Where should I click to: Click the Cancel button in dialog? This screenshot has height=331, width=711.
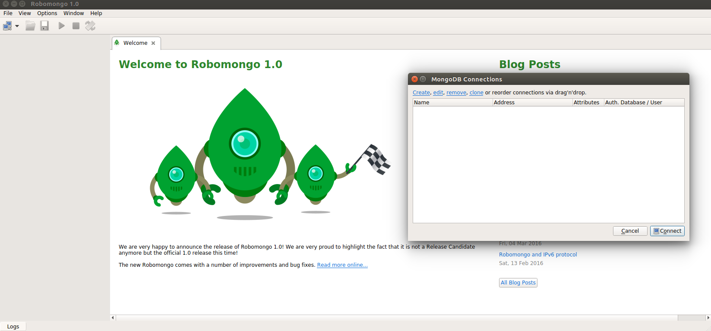pyautogui.click(x=630, y=231)
